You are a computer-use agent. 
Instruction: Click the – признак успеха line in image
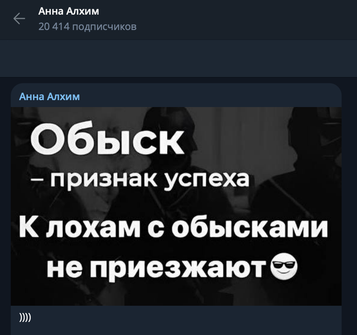[140, 180]
